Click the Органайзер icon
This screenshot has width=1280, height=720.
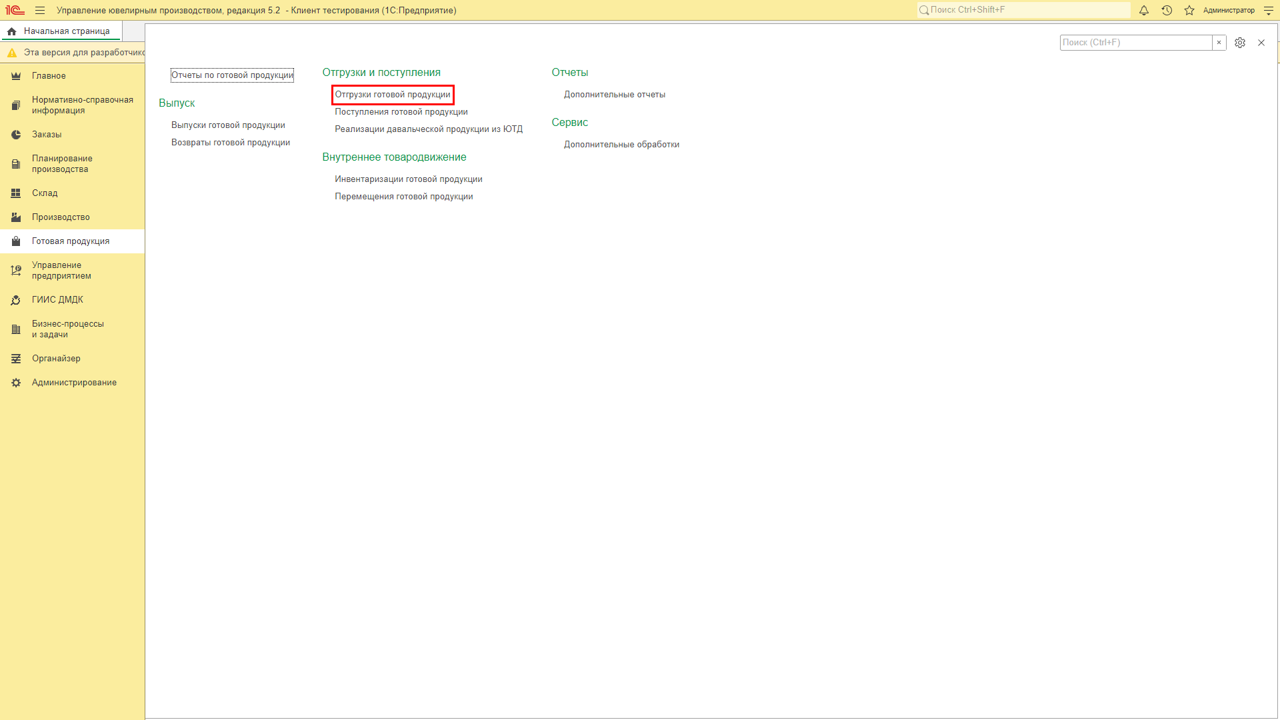coord(16,359)
